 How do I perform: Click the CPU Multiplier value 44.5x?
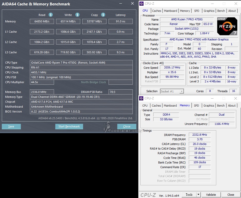pos(42,82)
